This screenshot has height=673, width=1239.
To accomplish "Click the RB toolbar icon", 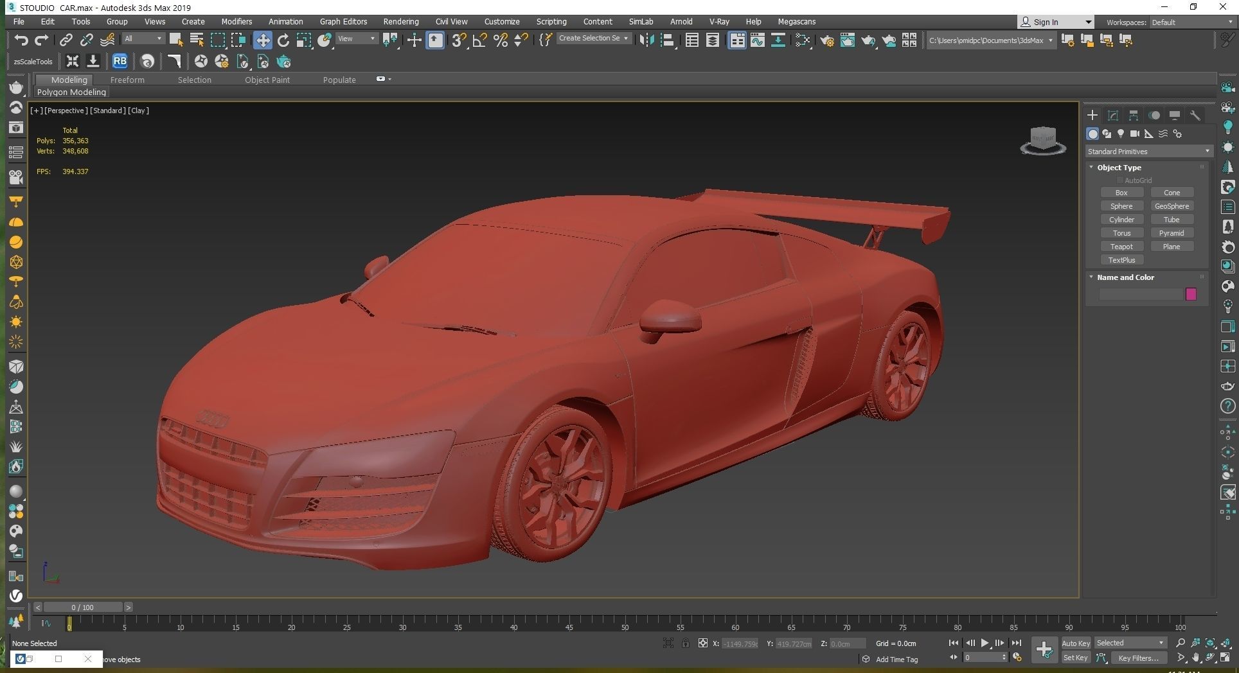I will [120, 61].
